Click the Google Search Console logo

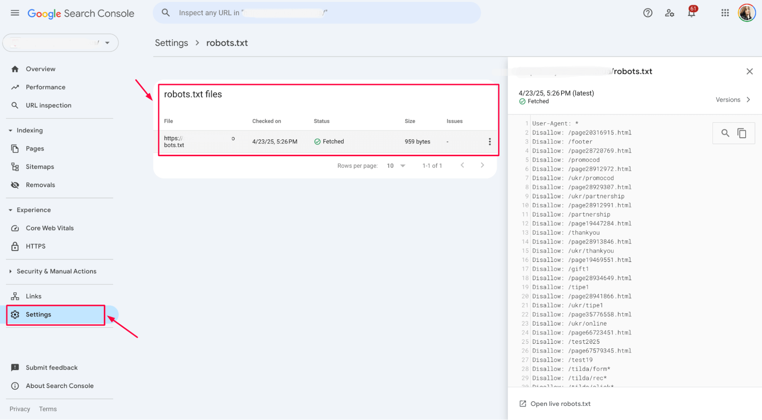[81, 13]
